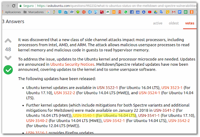Viewport: 200px width, 137px height.
Task: Open the USN 3522-1 link
Action: [107, 88]
